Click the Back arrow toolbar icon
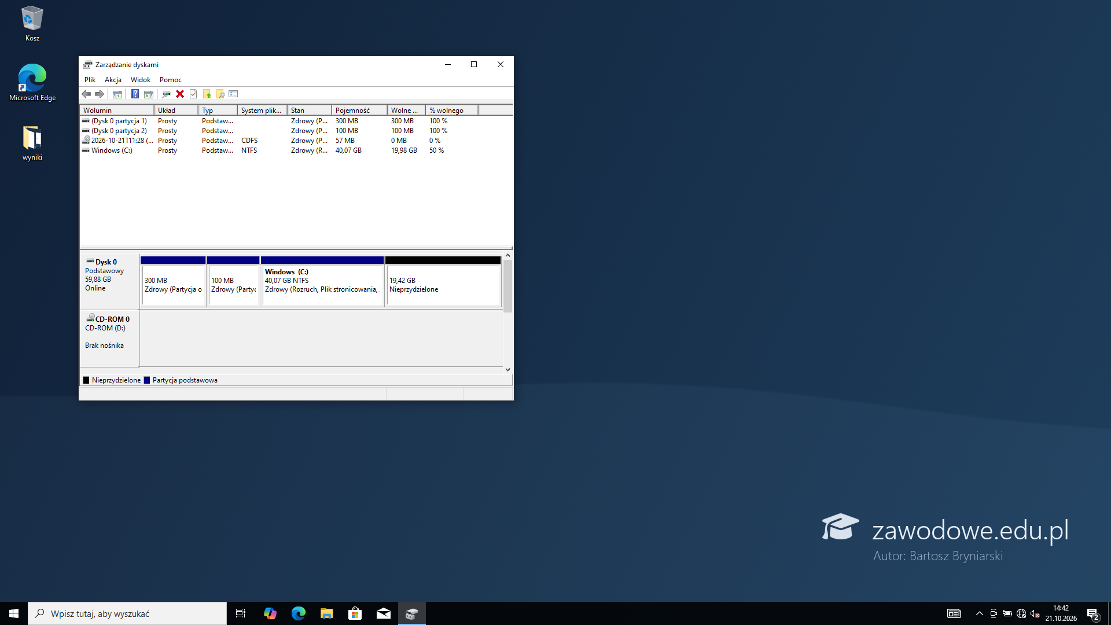 [86, 94]
